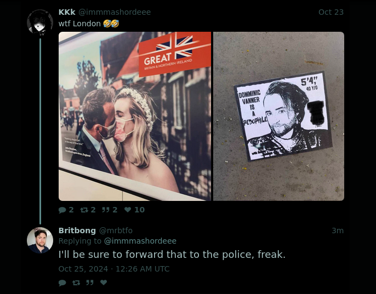Reply to Britbong's tweet via the comment icon
Image resolution: width=376 pixels, height=294 pixels.
(62, 283)
